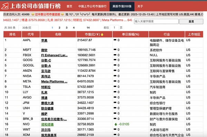Click the 重置 reset button

coord(191,21)
